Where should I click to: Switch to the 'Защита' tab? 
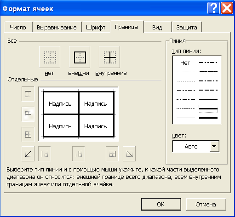(187, 27)
